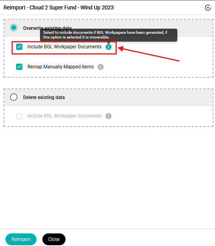Image resolution: width=215 pixels, height=246 pixels.
Task: Select the Delete existing data radio button
Action: click(14, 97)
